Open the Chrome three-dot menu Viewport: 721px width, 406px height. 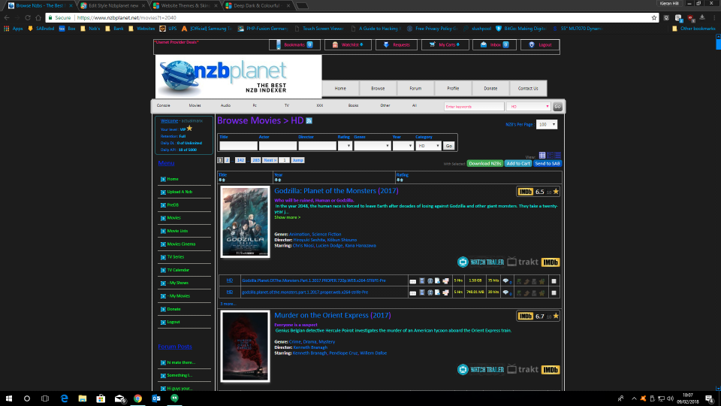coord(714,17)
